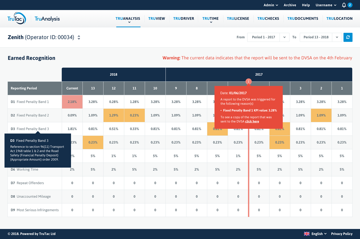Open the TRULOCATION tab
This screenshot has height=239, width=360.
click(340, 18)
